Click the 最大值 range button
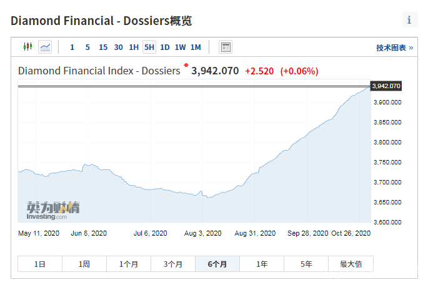The height and width of the screenshot is (290, 428). pos(351,264)
